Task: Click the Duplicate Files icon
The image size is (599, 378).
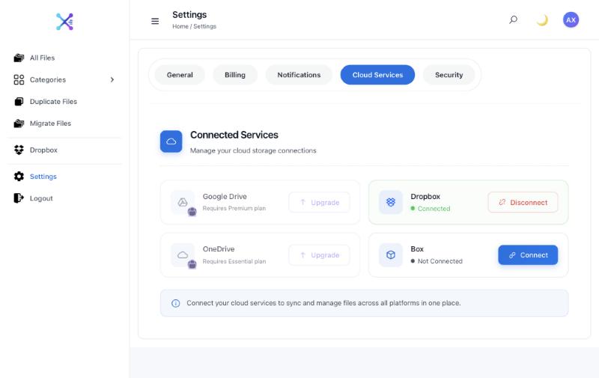Action: tap(19, 102)
